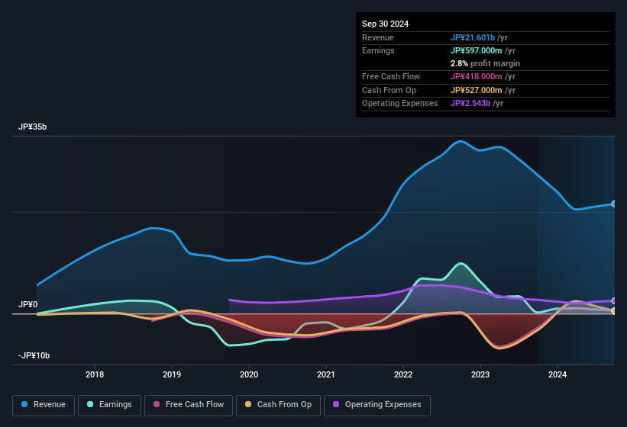The width and height of the screenshot is (627, 427).
Task: Toggle the Operating Expenses legend series
Action: click(x=377, y=405)
